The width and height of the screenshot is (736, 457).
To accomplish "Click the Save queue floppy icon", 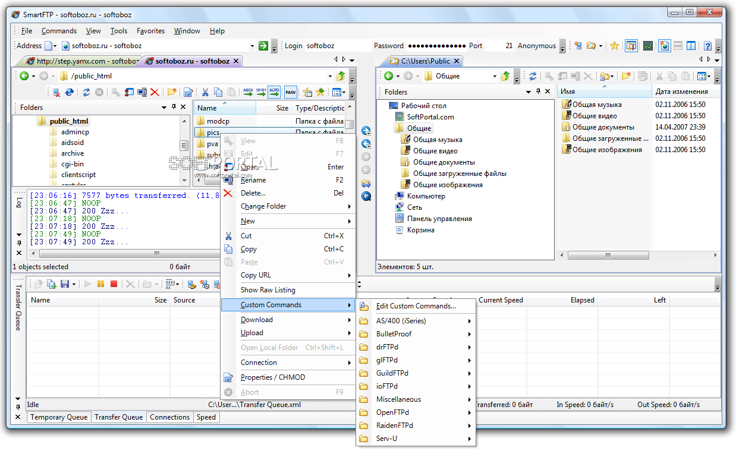I will tap(65, 285).
